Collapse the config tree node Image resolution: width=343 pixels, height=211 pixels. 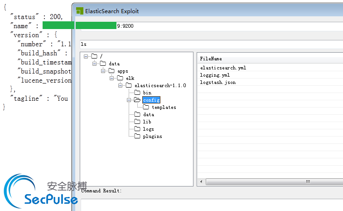coord(129,100)
